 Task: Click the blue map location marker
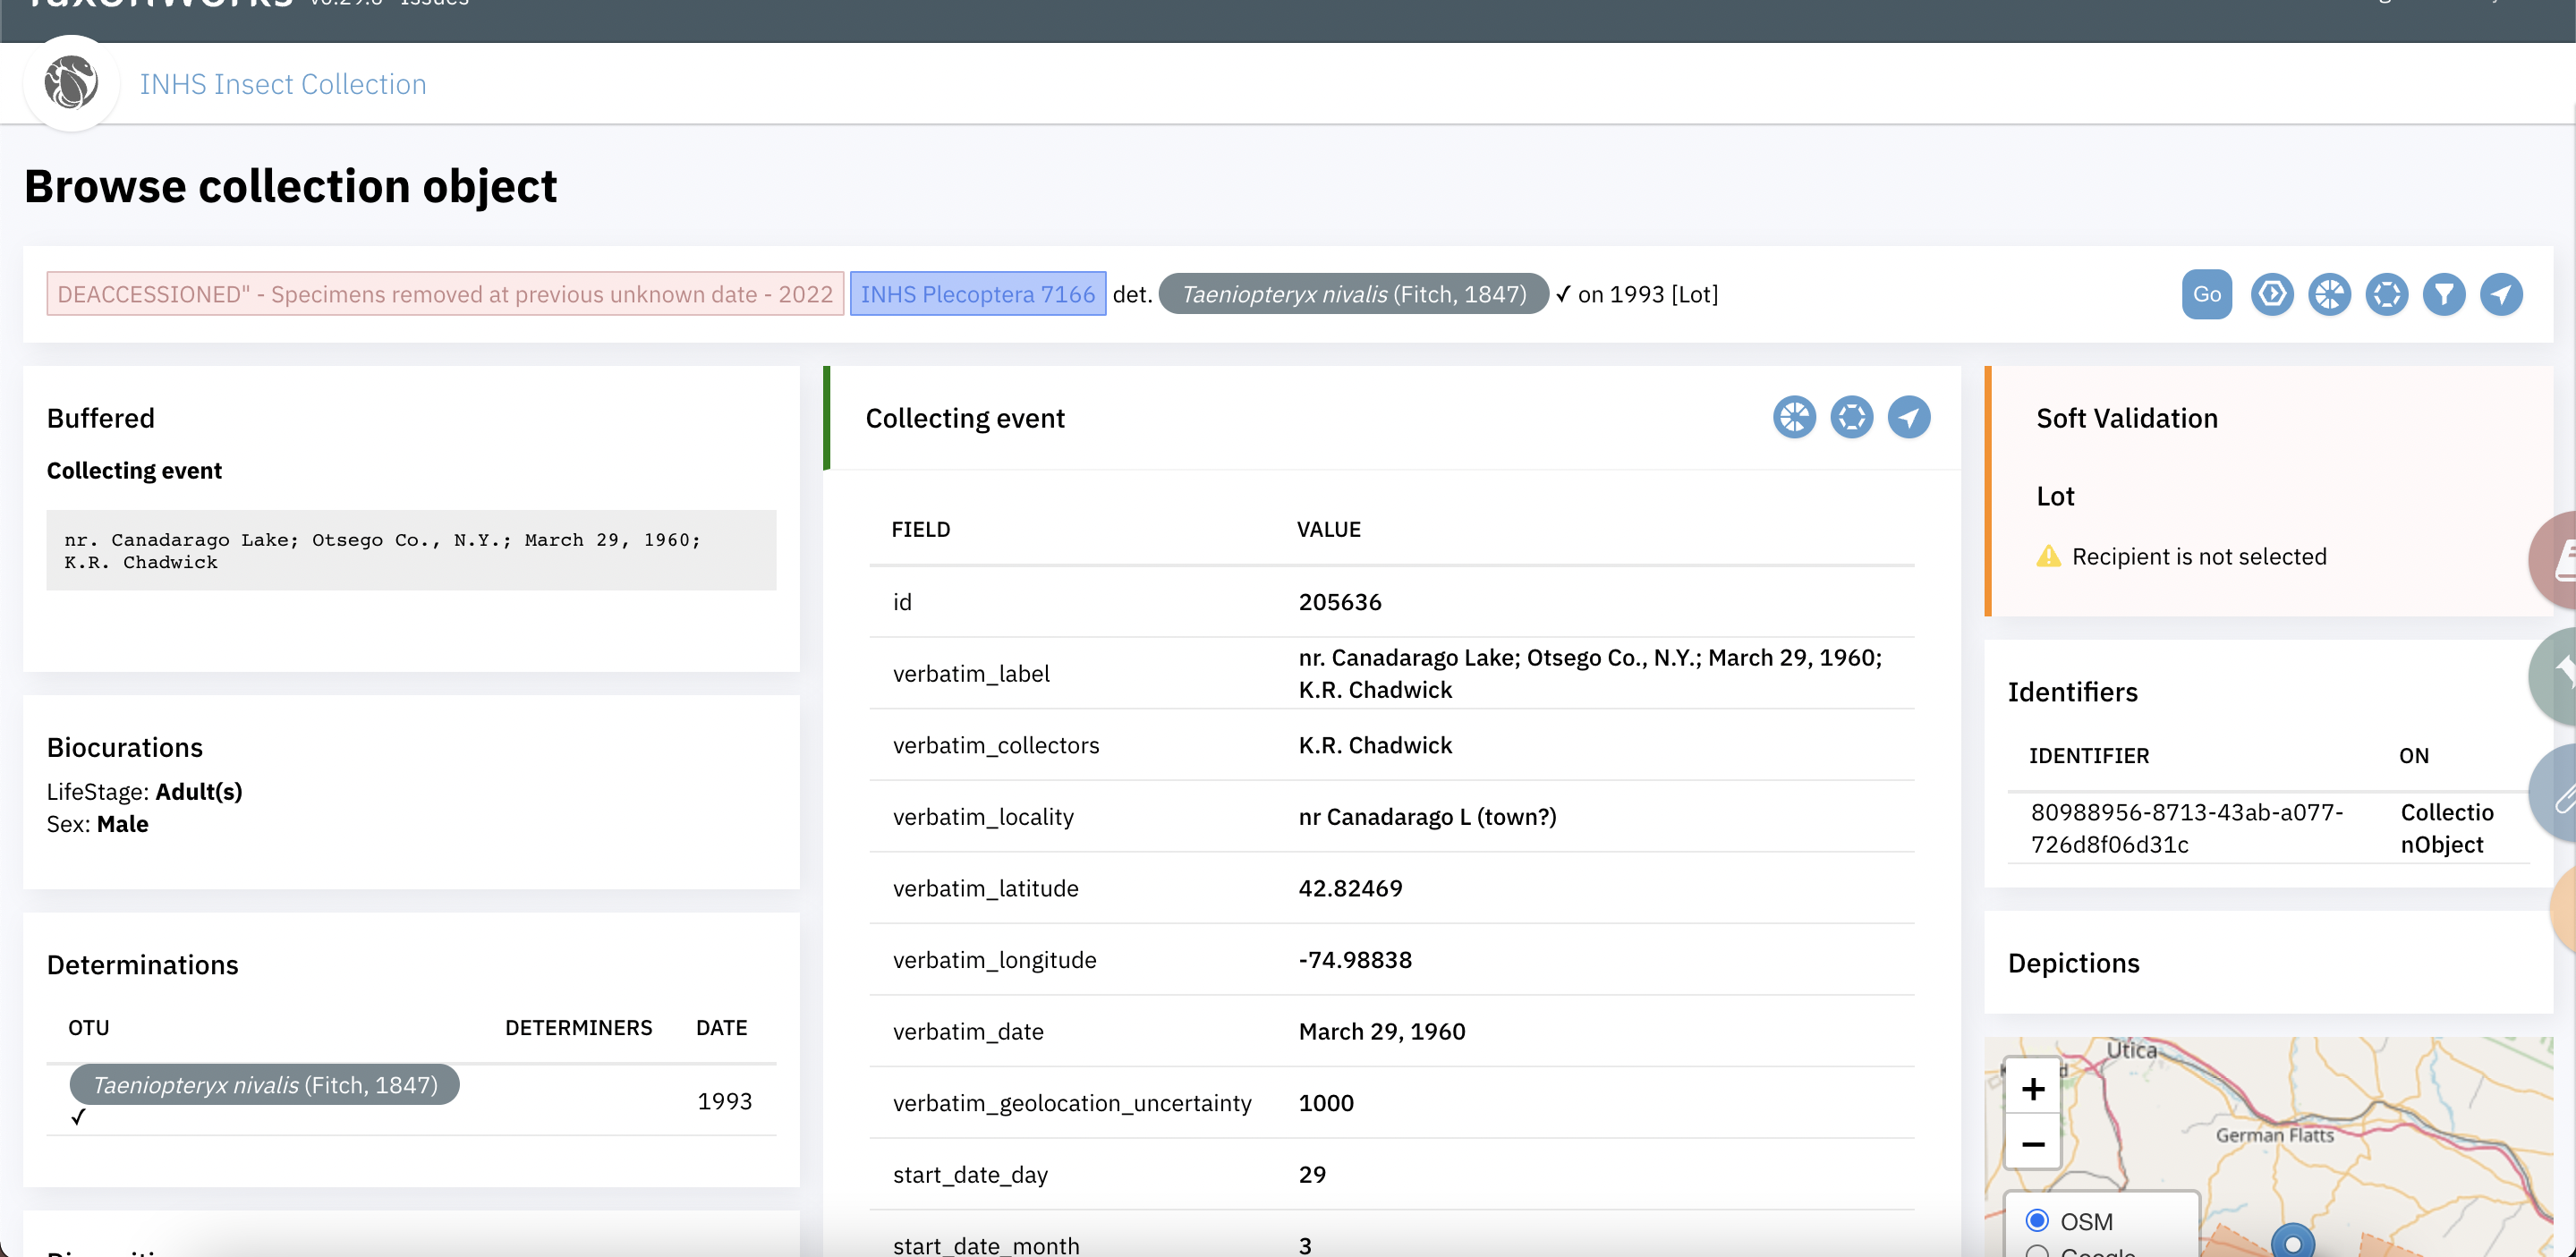click(x=2292, y=1243)
